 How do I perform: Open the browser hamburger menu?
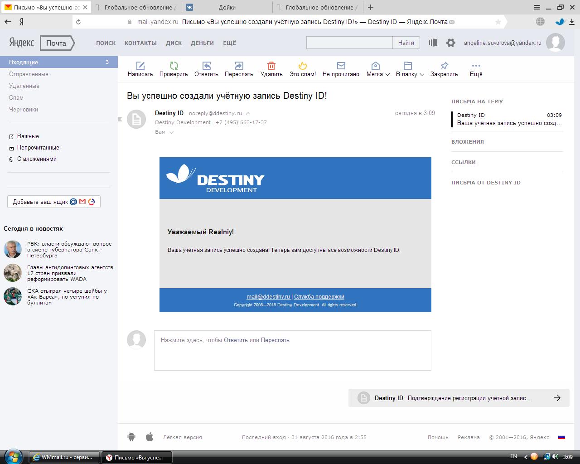(x=536, y=7)
